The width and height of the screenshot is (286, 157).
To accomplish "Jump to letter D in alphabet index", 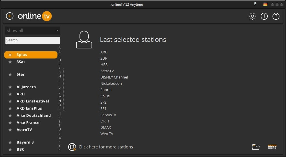I will (59, 60).
